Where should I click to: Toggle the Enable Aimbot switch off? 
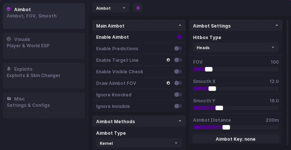(x=178, y=37)
